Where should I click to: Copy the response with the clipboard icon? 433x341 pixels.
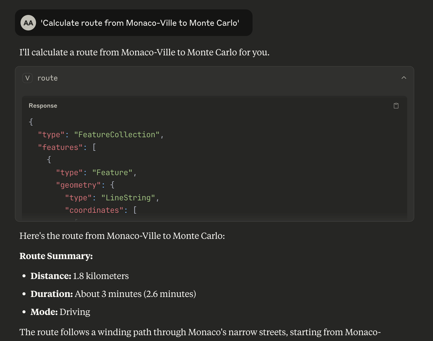pos(396,106)
